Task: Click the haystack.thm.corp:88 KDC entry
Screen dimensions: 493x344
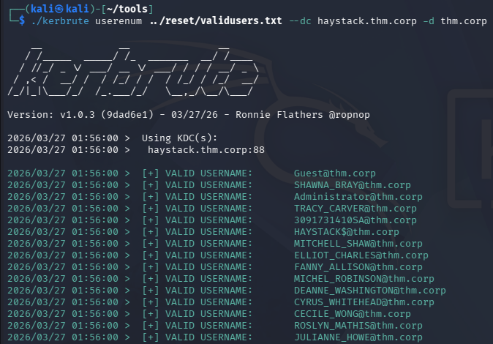Action: click(206, 150)
